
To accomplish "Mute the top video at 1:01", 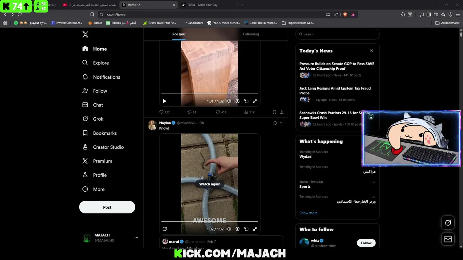I will pyautogui.click(x=229, y=101).
